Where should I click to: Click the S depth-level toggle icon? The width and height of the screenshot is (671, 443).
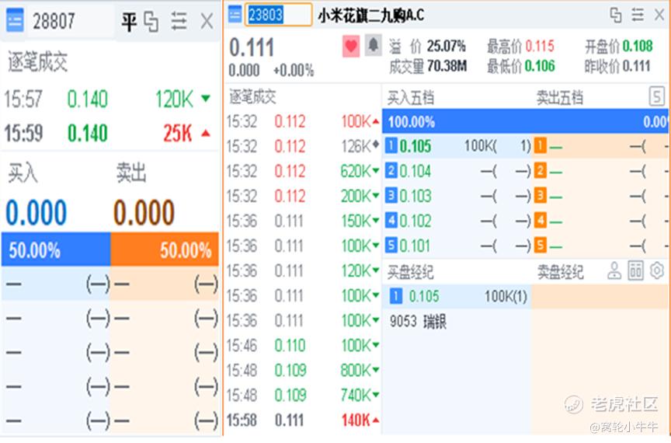pyautogui.click(x=657, y=96)
